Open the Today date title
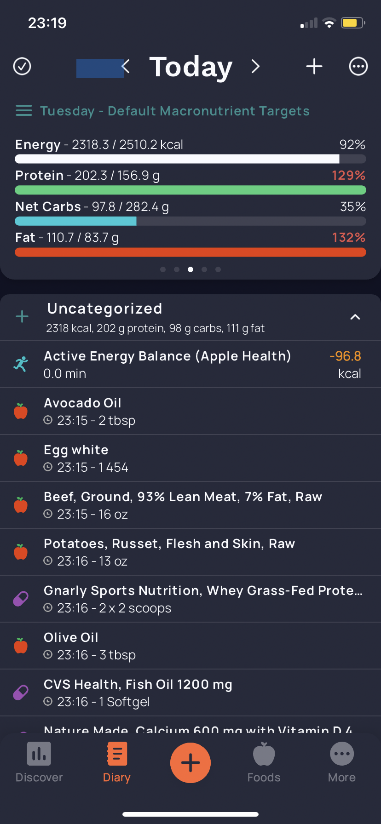 coord(191,67)
